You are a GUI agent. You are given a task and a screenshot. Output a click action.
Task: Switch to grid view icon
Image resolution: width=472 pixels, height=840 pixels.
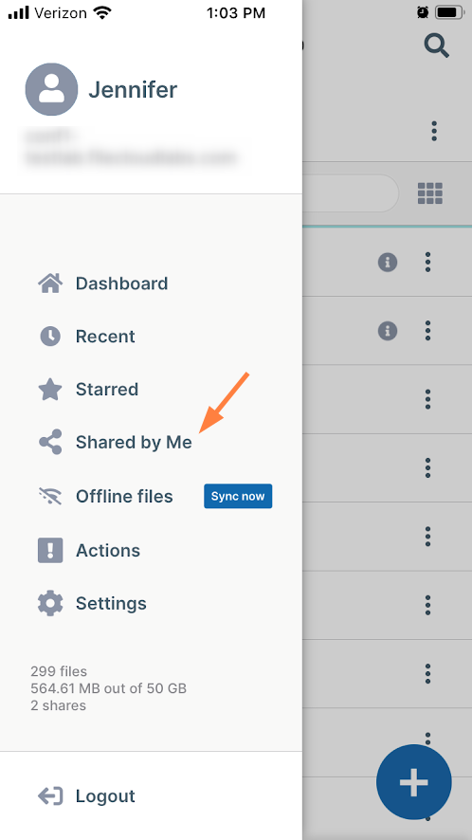pos(430,192)
